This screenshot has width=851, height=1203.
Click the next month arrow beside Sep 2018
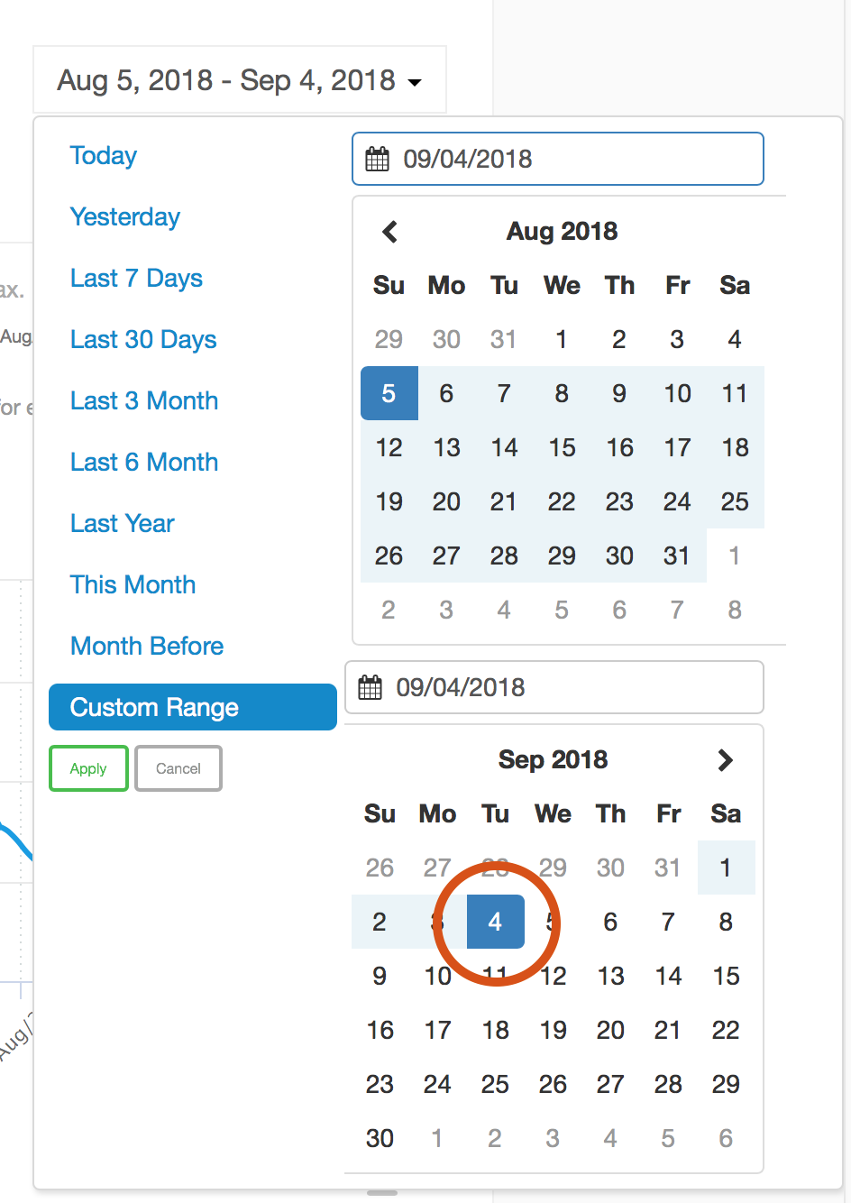pyautogui.click(x=726, y=760)
